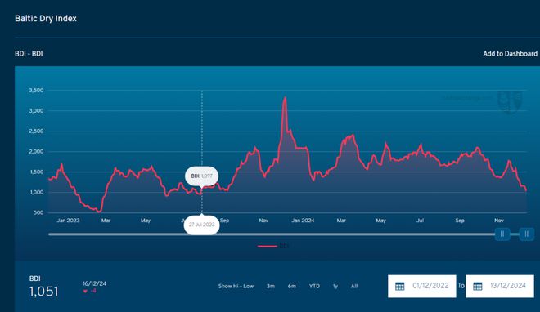540x312 pixels.
Task: Select the YTD time range
Action: pos(314,286)
